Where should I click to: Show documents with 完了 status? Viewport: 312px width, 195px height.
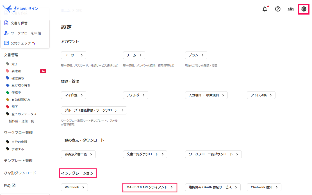[15, 64]
